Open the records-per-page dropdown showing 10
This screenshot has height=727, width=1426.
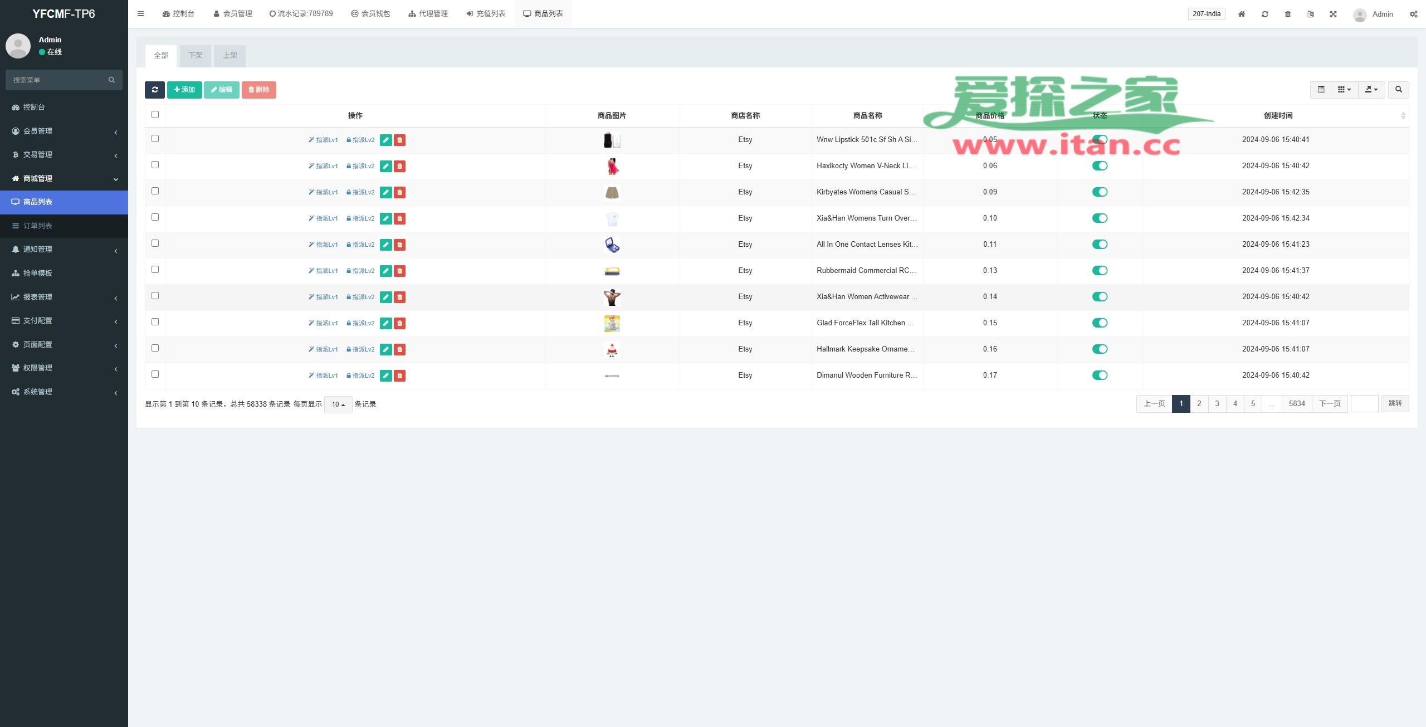(338, 404)
